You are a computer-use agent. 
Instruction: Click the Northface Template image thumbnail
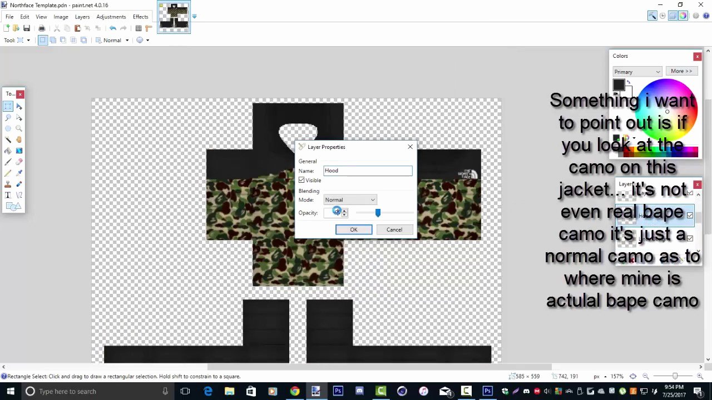pos(174,17)
